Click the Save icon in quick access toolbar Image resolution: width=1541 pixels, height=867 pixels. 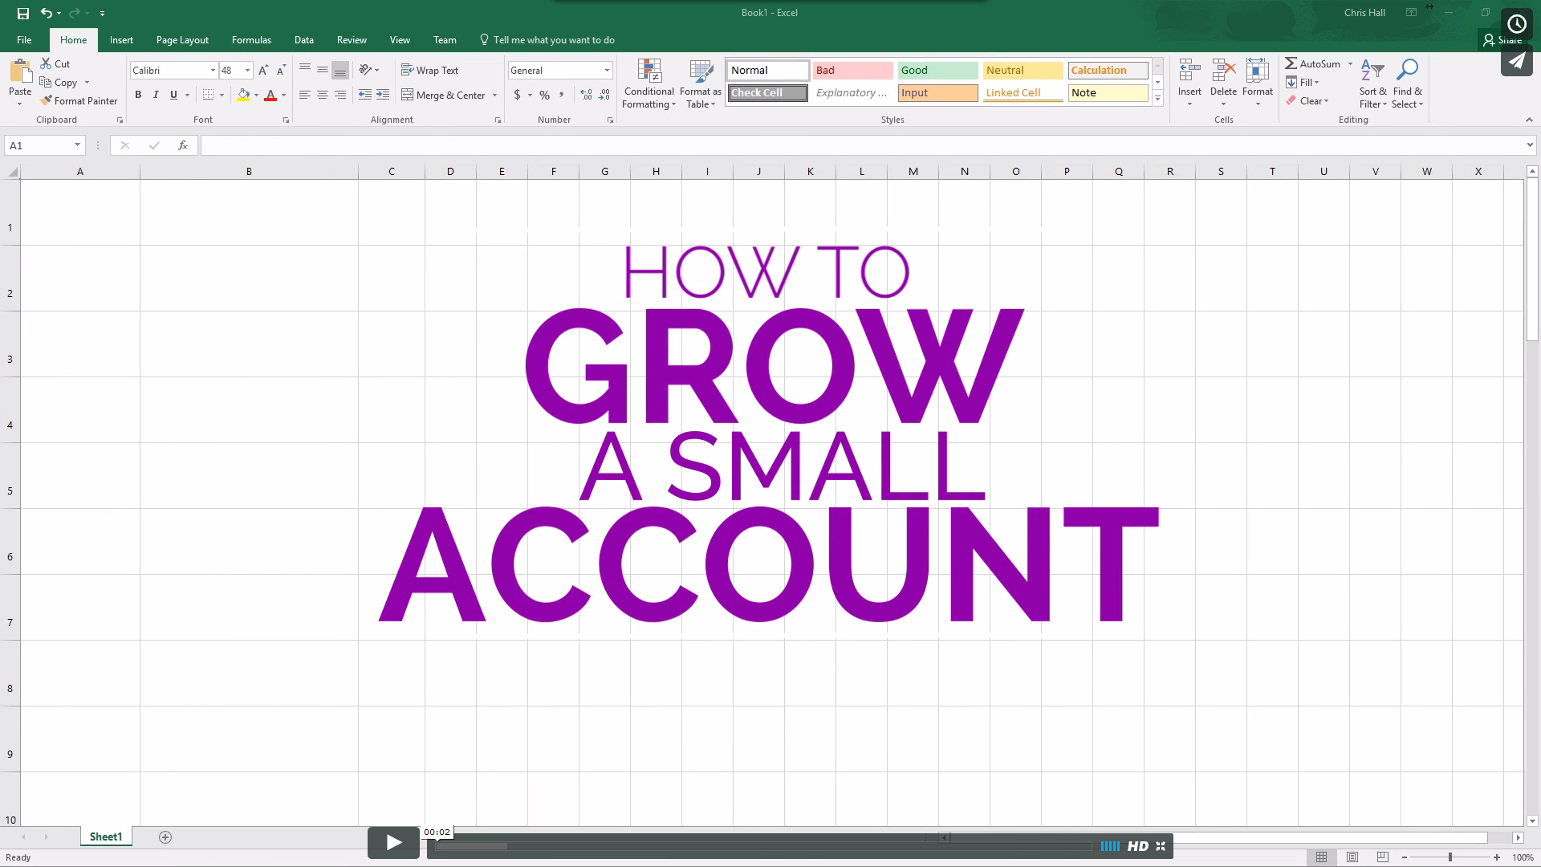[22, 13]
